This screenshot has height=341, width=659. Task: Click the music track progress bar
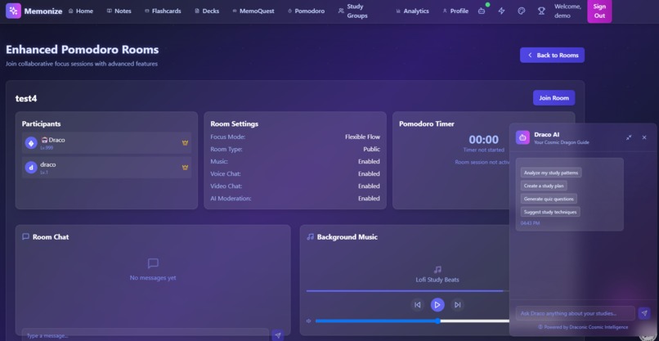408,290
